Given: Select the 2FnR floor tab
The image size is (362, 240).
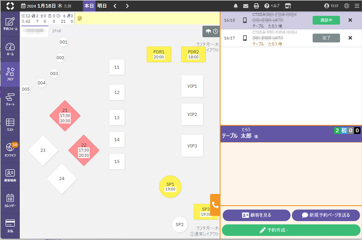Looking at the screenshot, I should click(57, 31).
